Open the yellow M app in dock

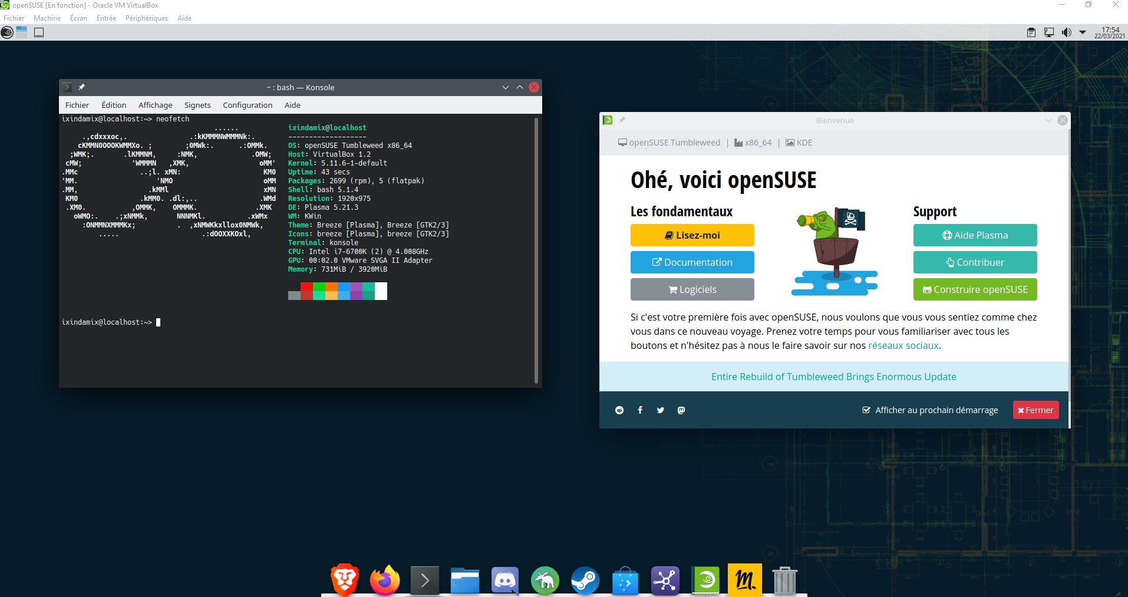pos(745,580)
